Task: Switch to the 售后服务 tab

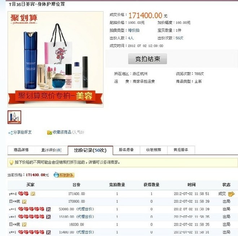Action: point(181,150)
